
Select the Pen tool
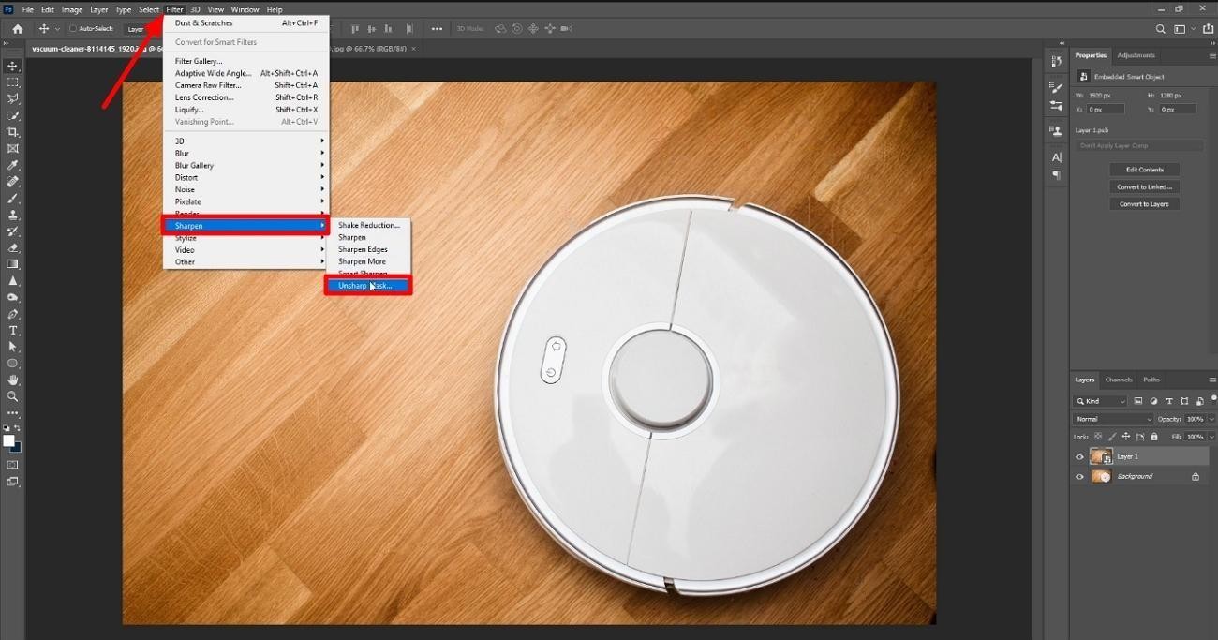pos(13,314)
